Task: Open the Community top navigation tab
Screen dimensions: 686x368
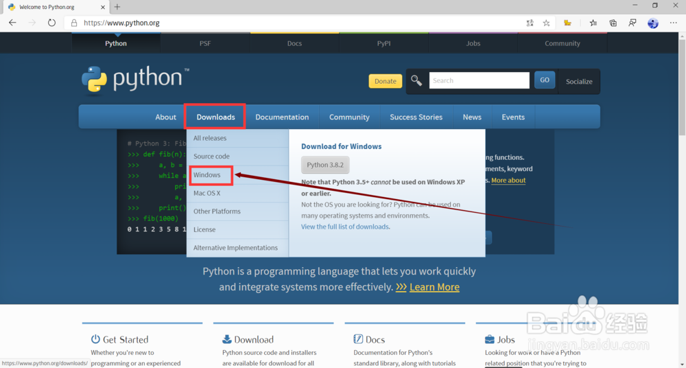Action: (563, 43)
